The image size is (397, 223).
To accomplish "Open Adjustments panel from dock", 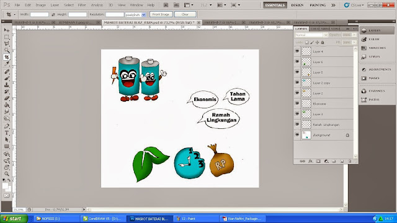I will click(377, 69).
